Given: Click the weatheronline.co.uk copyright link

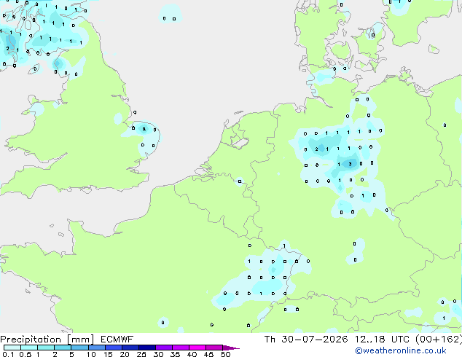Looking at the screenshot, I should [401, 350].
